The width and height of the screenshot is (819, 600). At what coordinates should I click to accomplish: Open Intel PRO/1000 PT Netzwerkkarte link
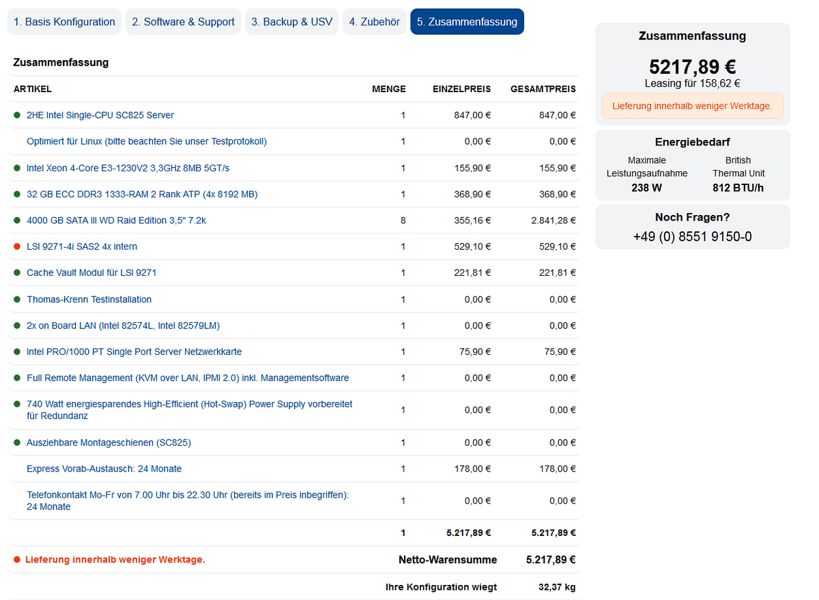tap(134, 352)
